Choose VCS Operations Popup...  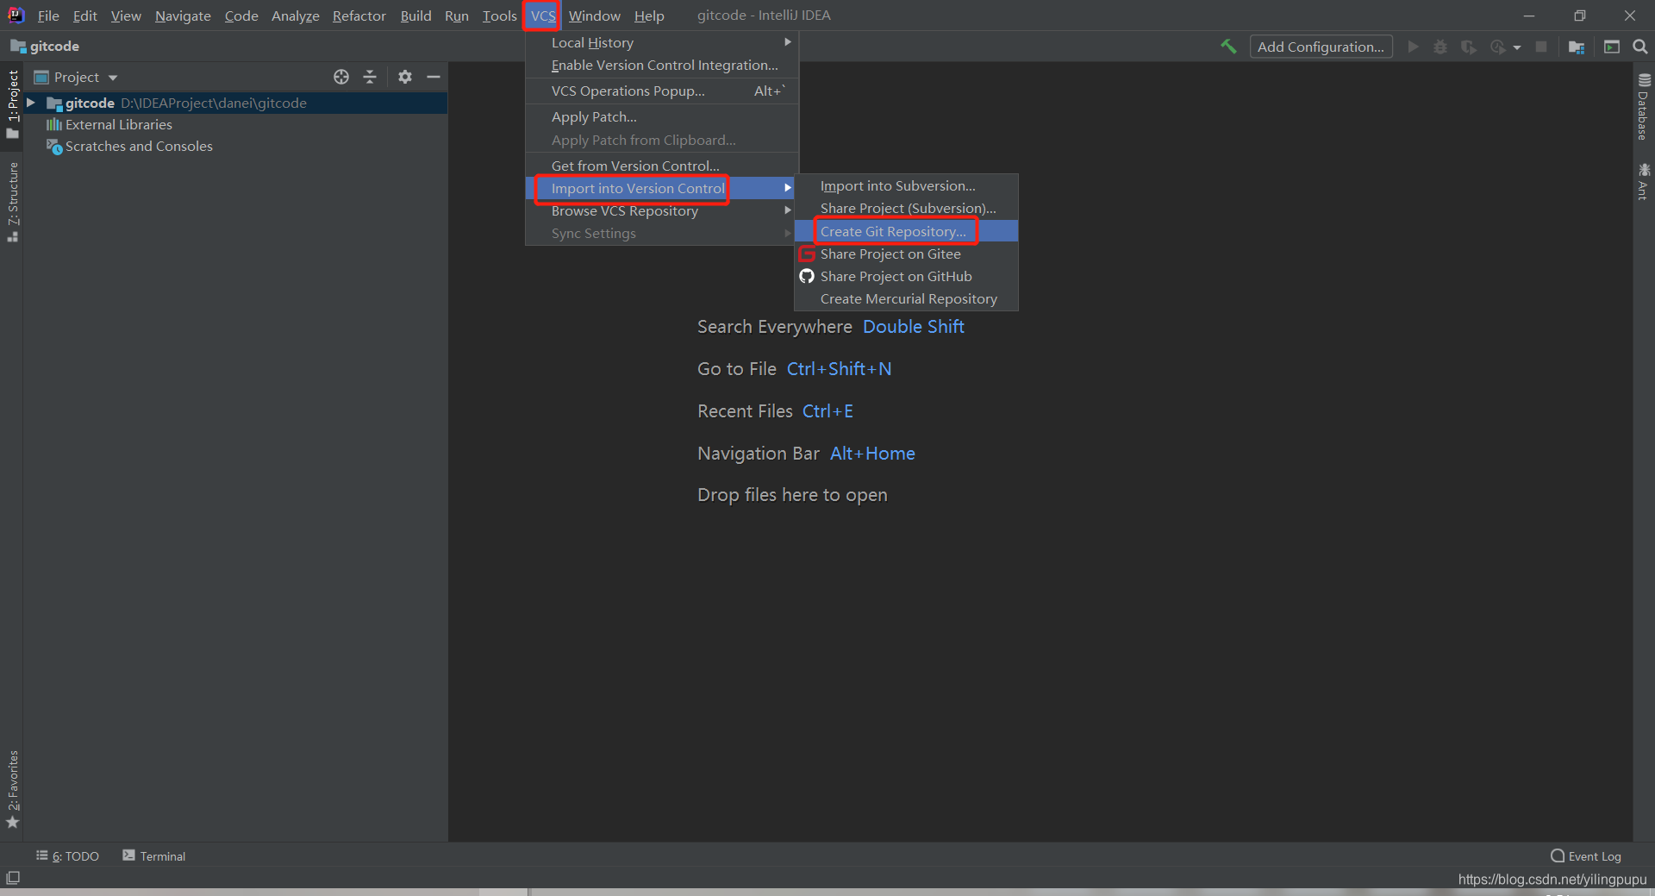coord(662,91)
